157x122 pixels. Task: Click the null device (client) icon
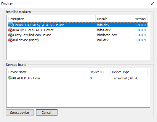[10, 40]
